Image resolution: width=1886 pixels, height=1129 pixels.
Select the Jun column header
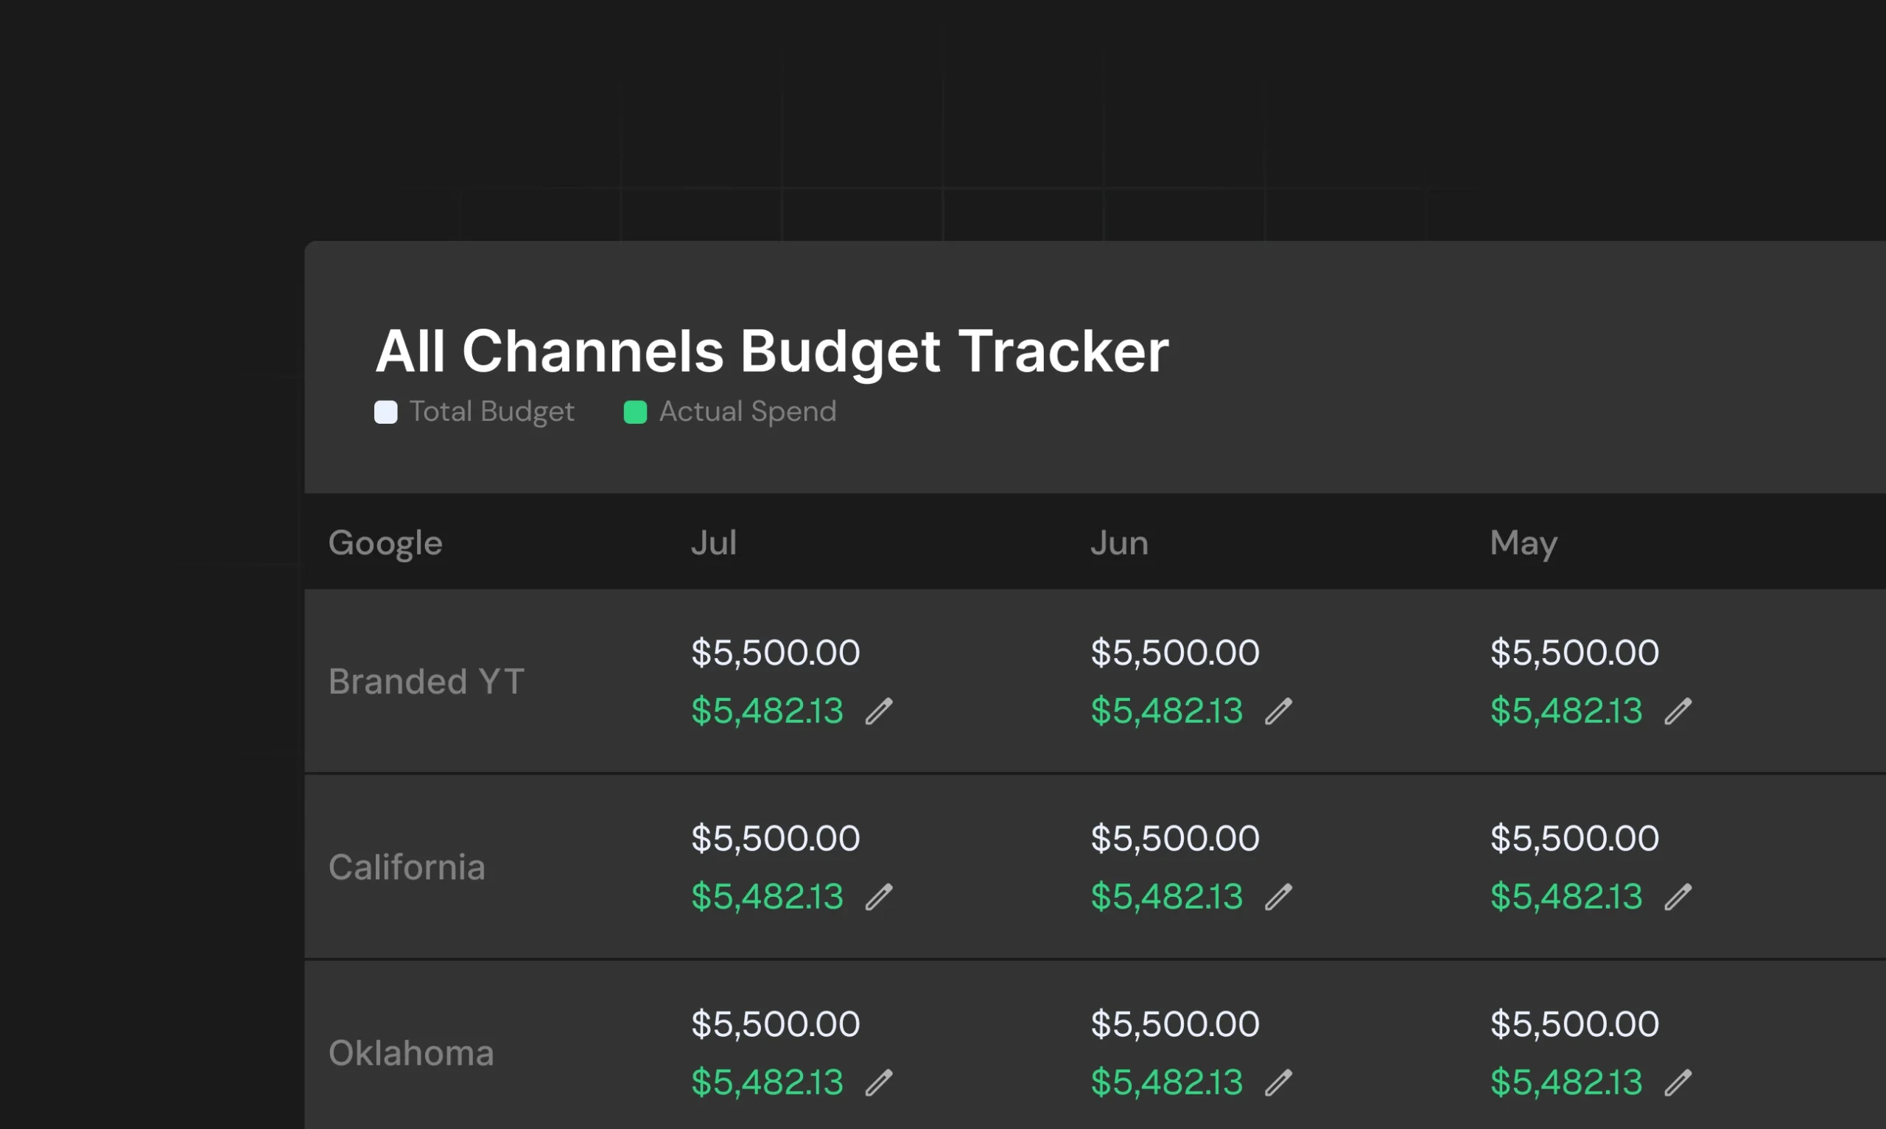click(1118, 543)
